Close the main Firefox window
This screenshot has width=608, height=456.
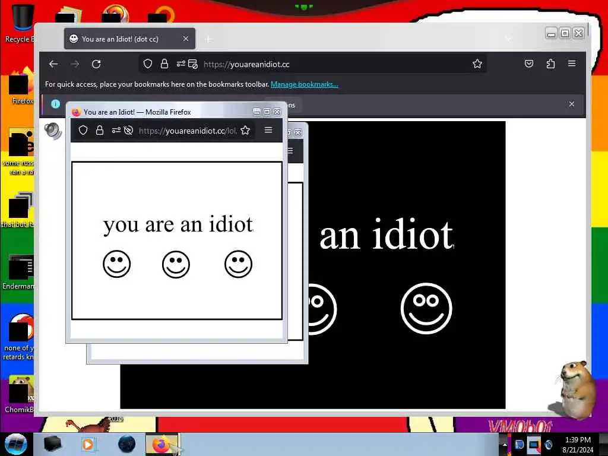coord(578,33)
